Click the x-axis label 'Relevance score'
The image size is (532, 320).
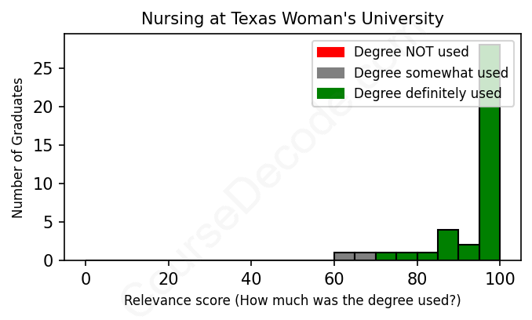pos(292,301)
